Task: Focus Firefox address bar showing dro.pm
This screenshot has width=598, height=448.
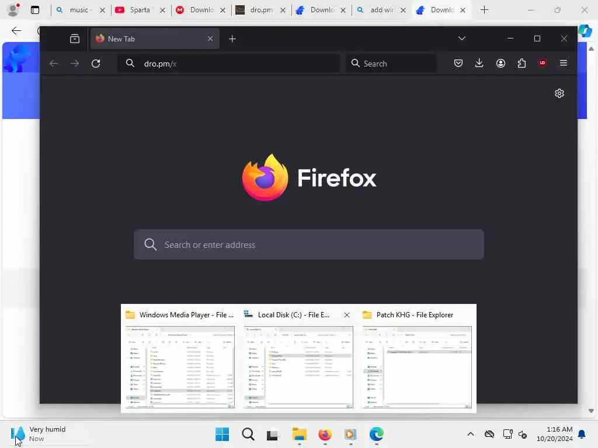Action: (x=229, y=63)
